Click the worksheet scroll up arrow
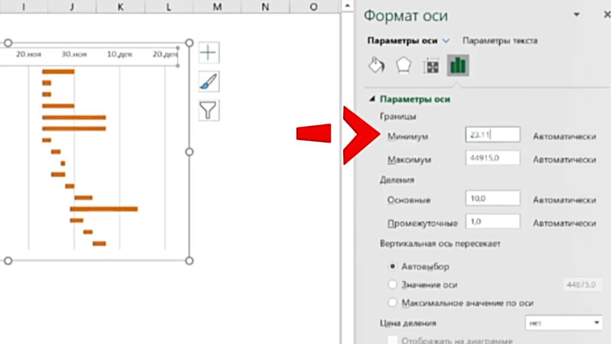611x344 pixels. (x=346, y=6)
